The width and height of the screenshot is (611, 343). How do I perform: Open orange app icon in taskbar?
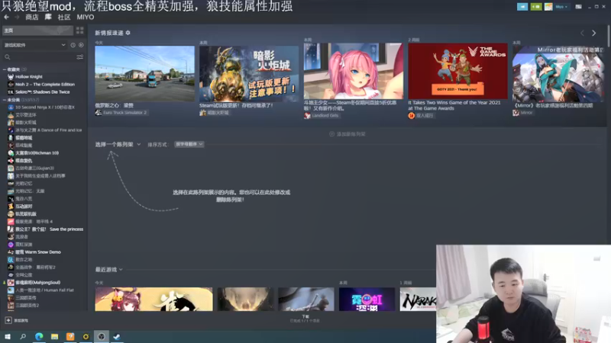tap(70, 336)
